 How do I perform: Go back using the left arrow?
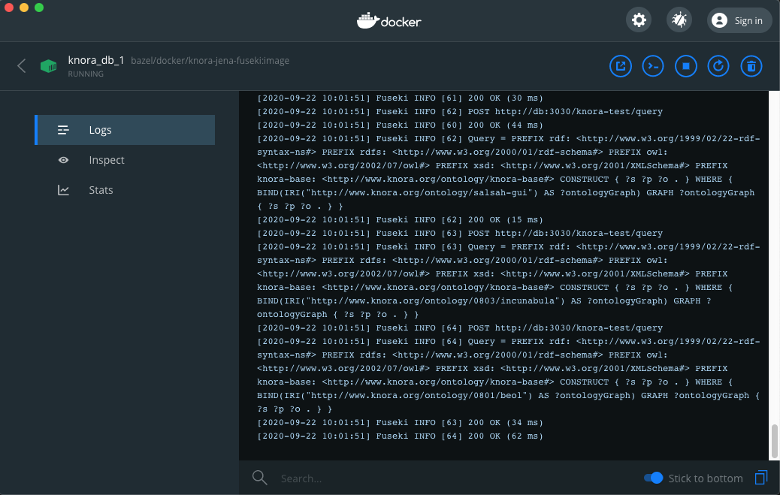click(21, 65)
